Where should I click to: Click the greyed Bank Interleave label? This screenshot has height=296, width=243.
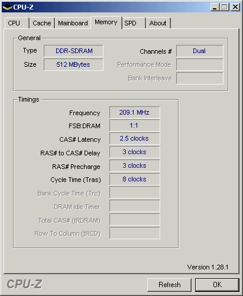point(150,78)
